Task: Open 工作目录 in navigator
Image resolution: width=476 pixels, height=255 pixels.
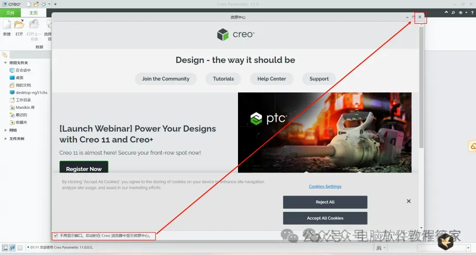Action: click(x=20, y=100)
